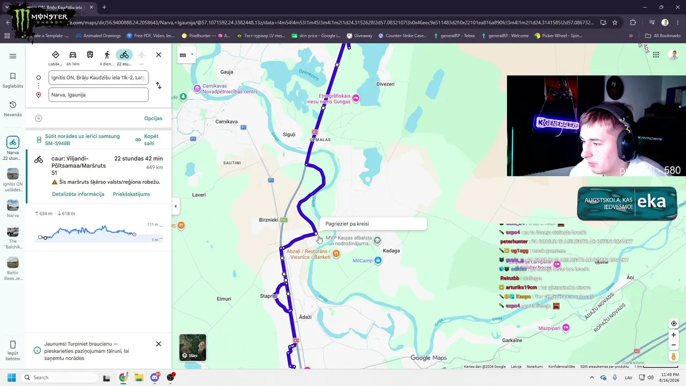Open the Google apps grid
The image size is (686, 386).
coord(655,55)
